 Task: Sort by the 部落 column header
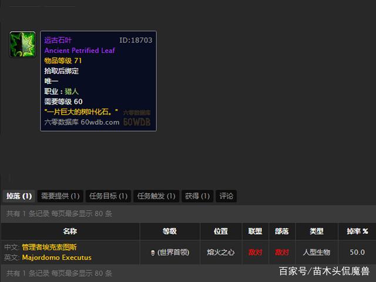click(282, 231)
